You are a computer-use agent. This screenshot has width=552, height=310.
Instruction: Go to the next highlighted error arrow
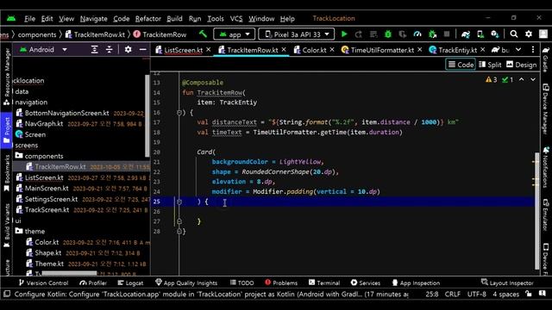533,80
